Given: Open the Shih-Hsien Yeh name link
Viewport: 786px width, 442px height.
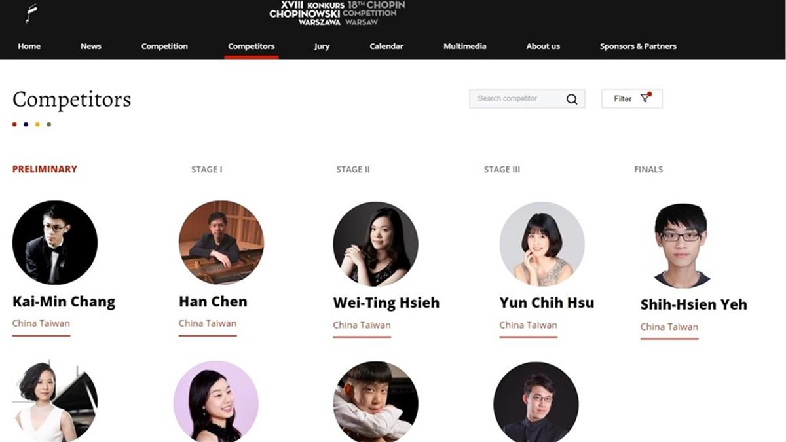Looking at the screenshot, I should 694,304.
